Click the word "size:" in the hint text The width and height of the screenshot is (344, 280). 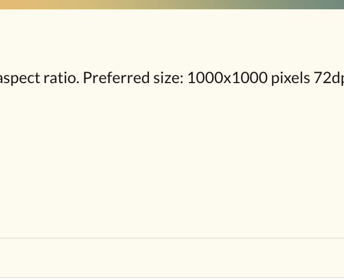[166, 78]
